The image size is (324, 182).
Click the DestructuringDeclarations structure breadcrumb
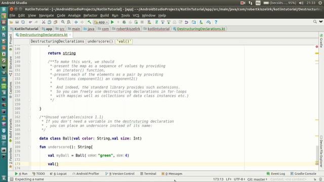pos(57,41)
